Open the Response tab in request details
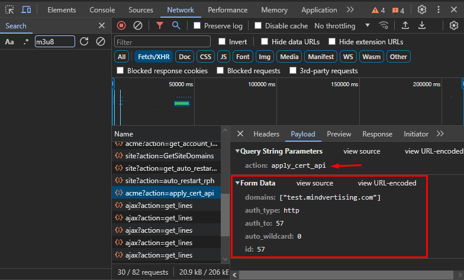Image resolution: width=464 pixels, height=280 pixels. click(x=377, y=134)
